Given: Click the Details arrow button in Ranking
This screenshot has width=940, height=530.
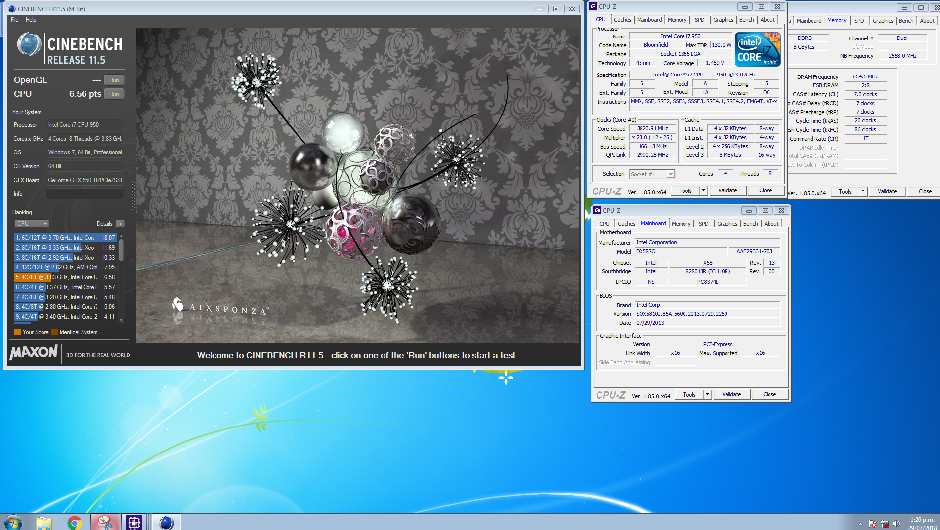Looking at the screenshot, I should (x=120, y=224).
